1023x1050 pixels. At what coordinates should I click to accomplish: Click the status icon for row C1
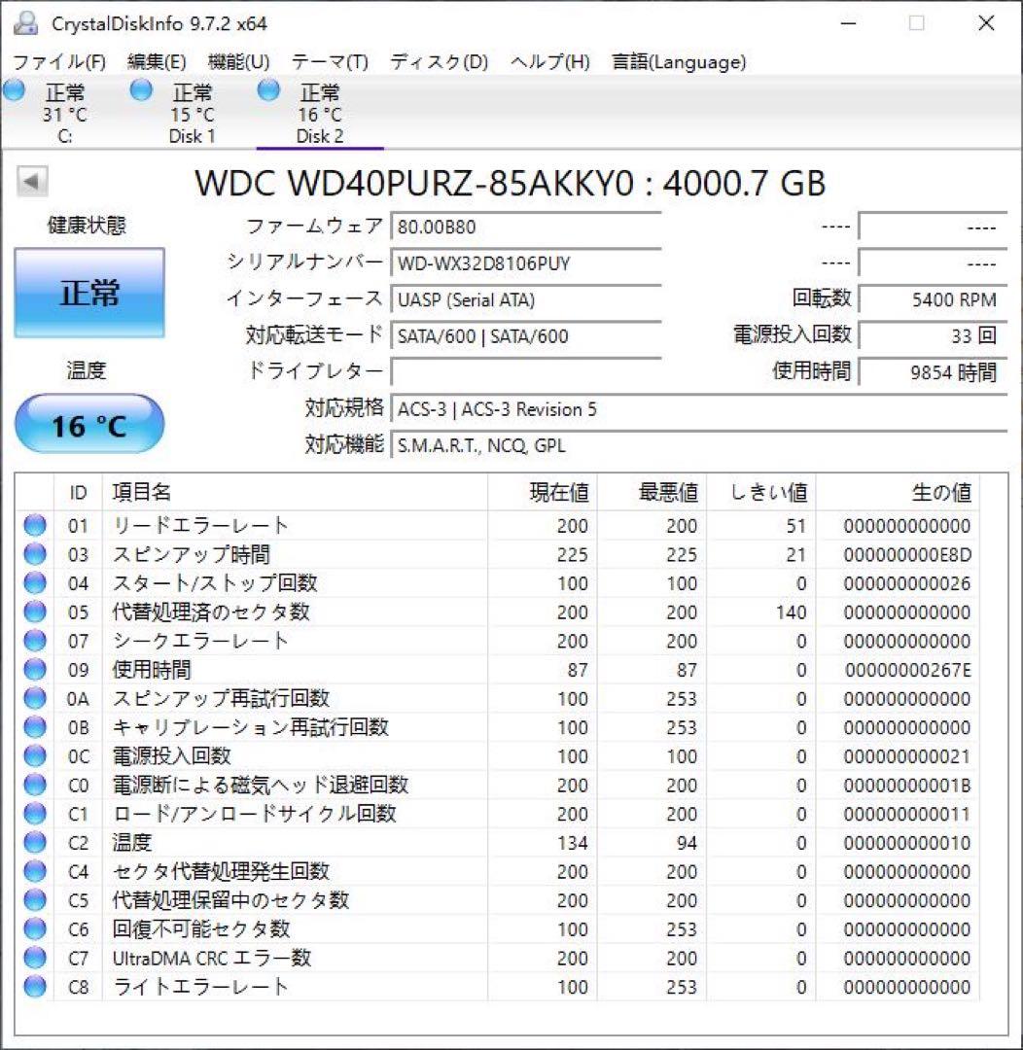pyautogui.click(x=35, y=814)
